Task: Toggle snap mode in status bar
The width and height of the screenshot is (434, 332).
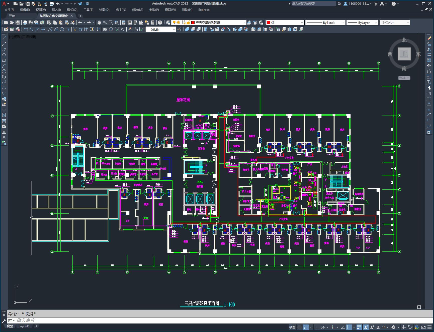Action: (x=306, y=327)
